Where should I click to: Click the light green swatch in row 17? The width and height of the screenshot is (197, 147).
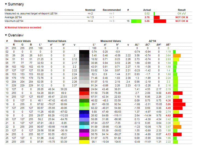(x=84, y=108)
